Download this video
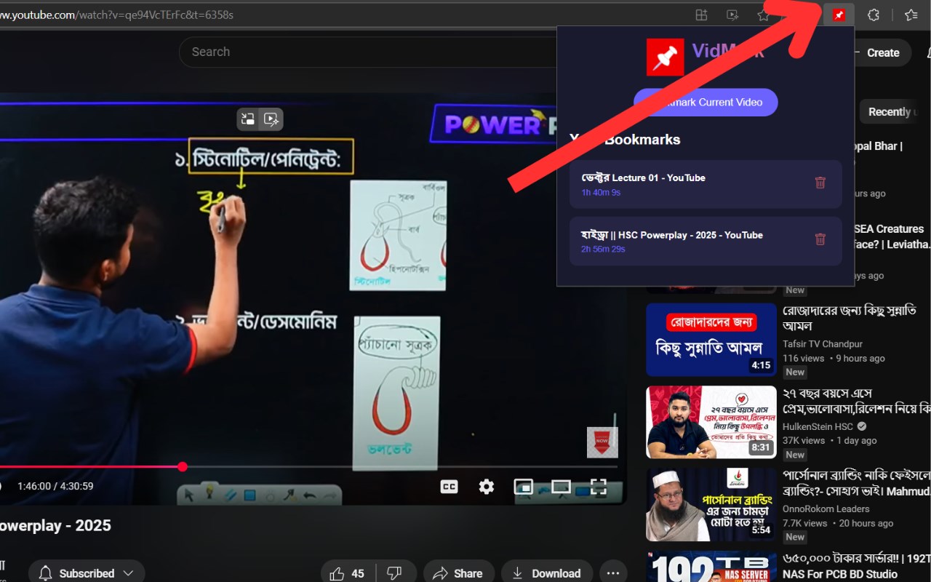The width and height of the screenshot is (931, 582). click(x=547, y=573)
